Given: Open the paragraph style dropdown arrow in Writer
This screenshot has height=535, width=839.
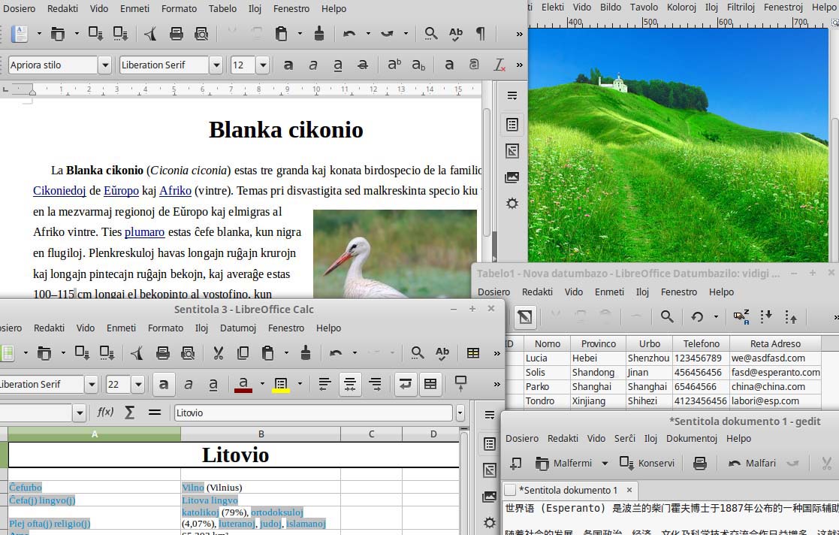Looking at the screenshot, I should point(105,65).
